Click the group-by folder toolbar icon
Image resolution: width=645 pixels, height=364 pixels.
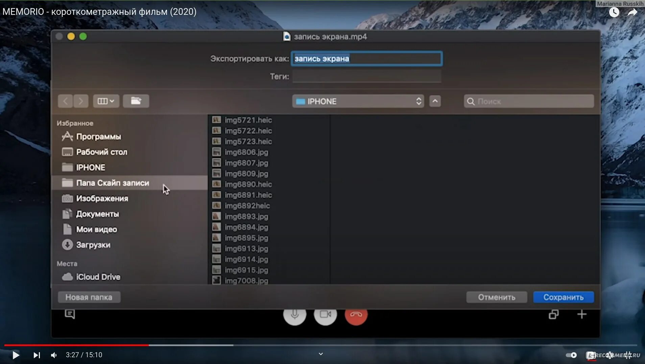tap(136, 101)
